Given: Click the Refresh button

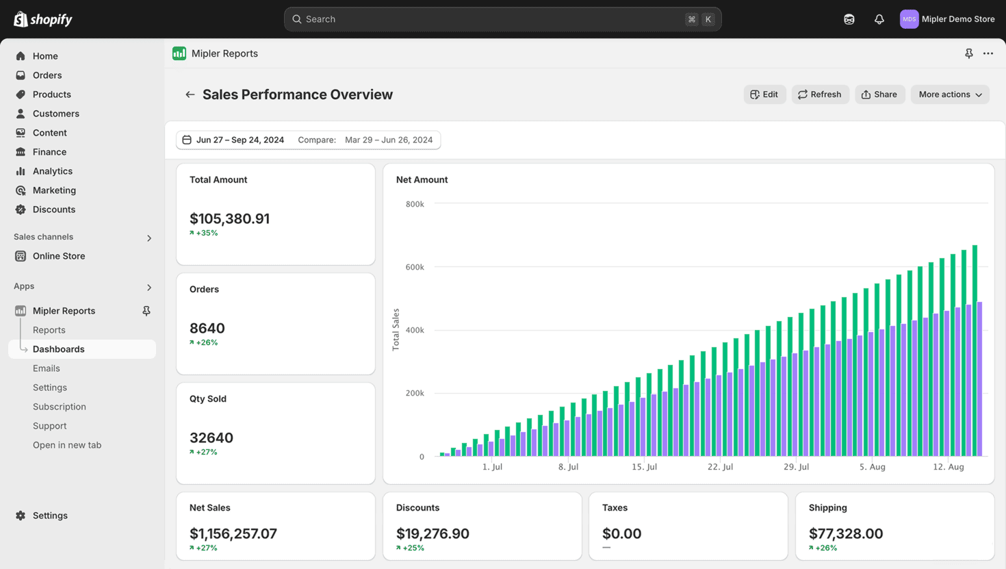Looking at the screenshot, I should click(820, 94).
